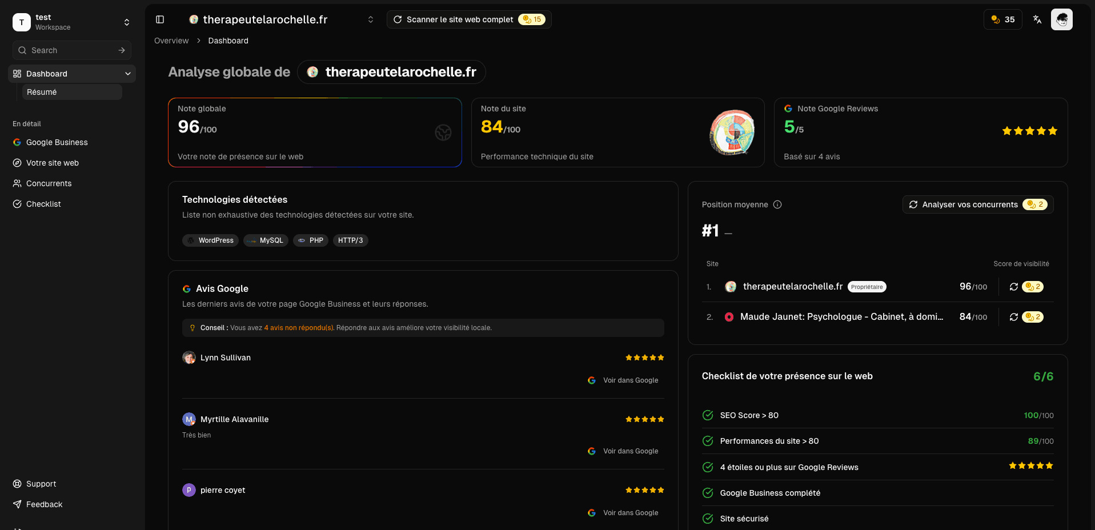1095x530 pixels.
Task: Open the domain selector next to therapeutelarochelle.fr
Action: [x=371, y=19]
